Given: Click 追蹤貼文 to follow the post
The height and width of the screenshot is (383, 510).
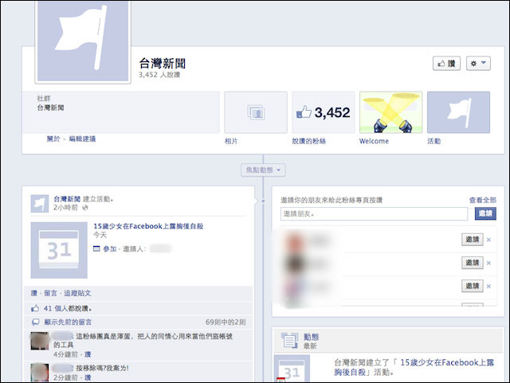Looking at the screenshot, I should pos(77,293).
